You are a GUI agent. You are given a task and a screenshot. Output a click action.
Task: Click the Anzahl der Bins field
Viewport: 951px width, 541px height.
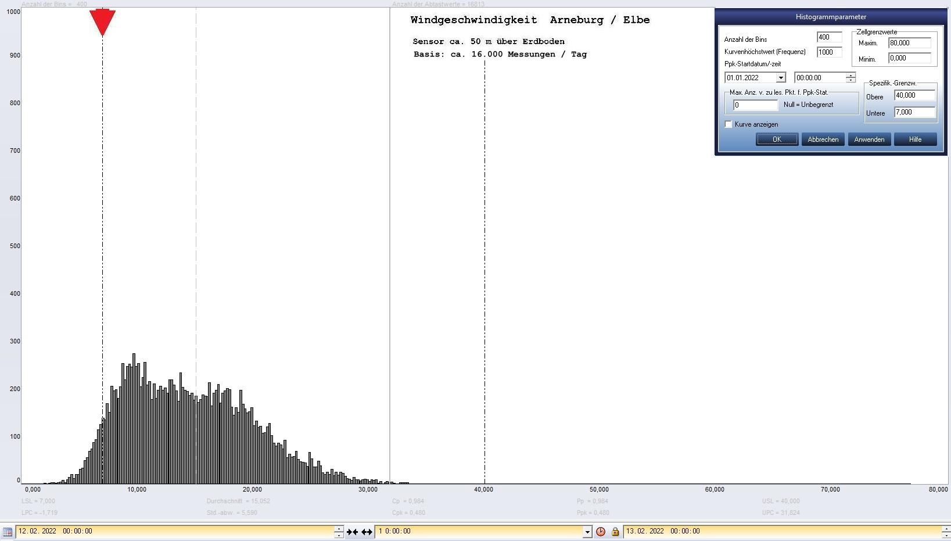828,37
